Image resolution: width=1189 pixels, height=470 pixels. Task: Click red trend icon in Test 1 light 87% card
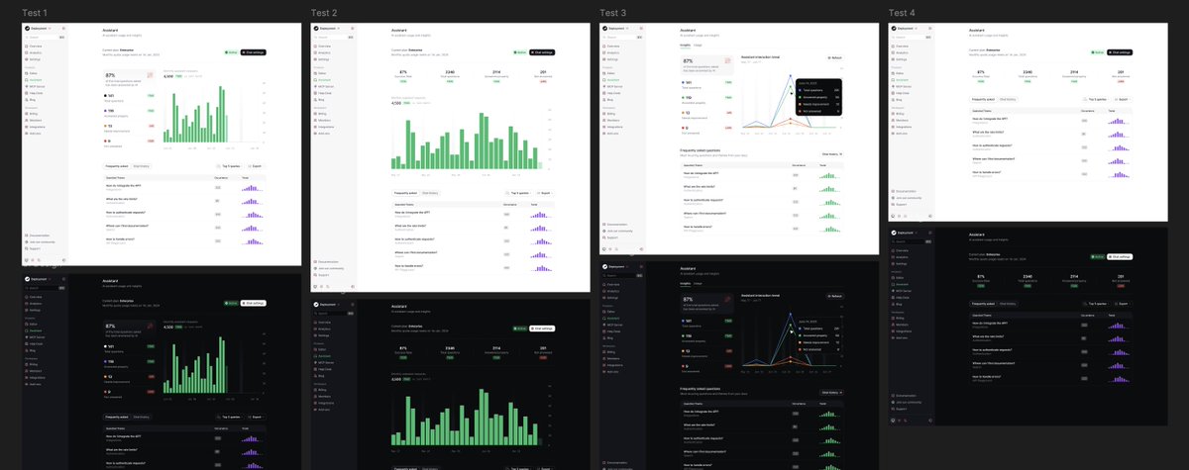[x=150, y=74]
